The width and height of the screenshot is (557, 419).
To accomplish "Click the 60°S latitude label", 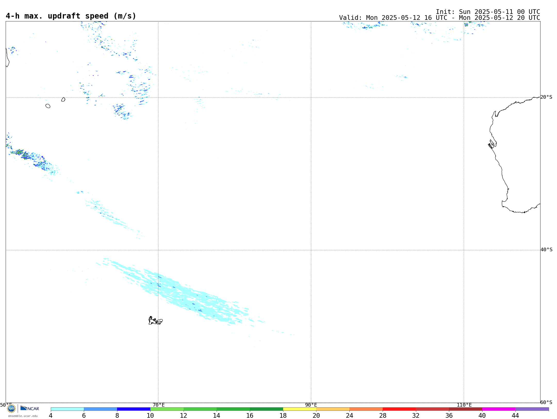I will [546, 402].
